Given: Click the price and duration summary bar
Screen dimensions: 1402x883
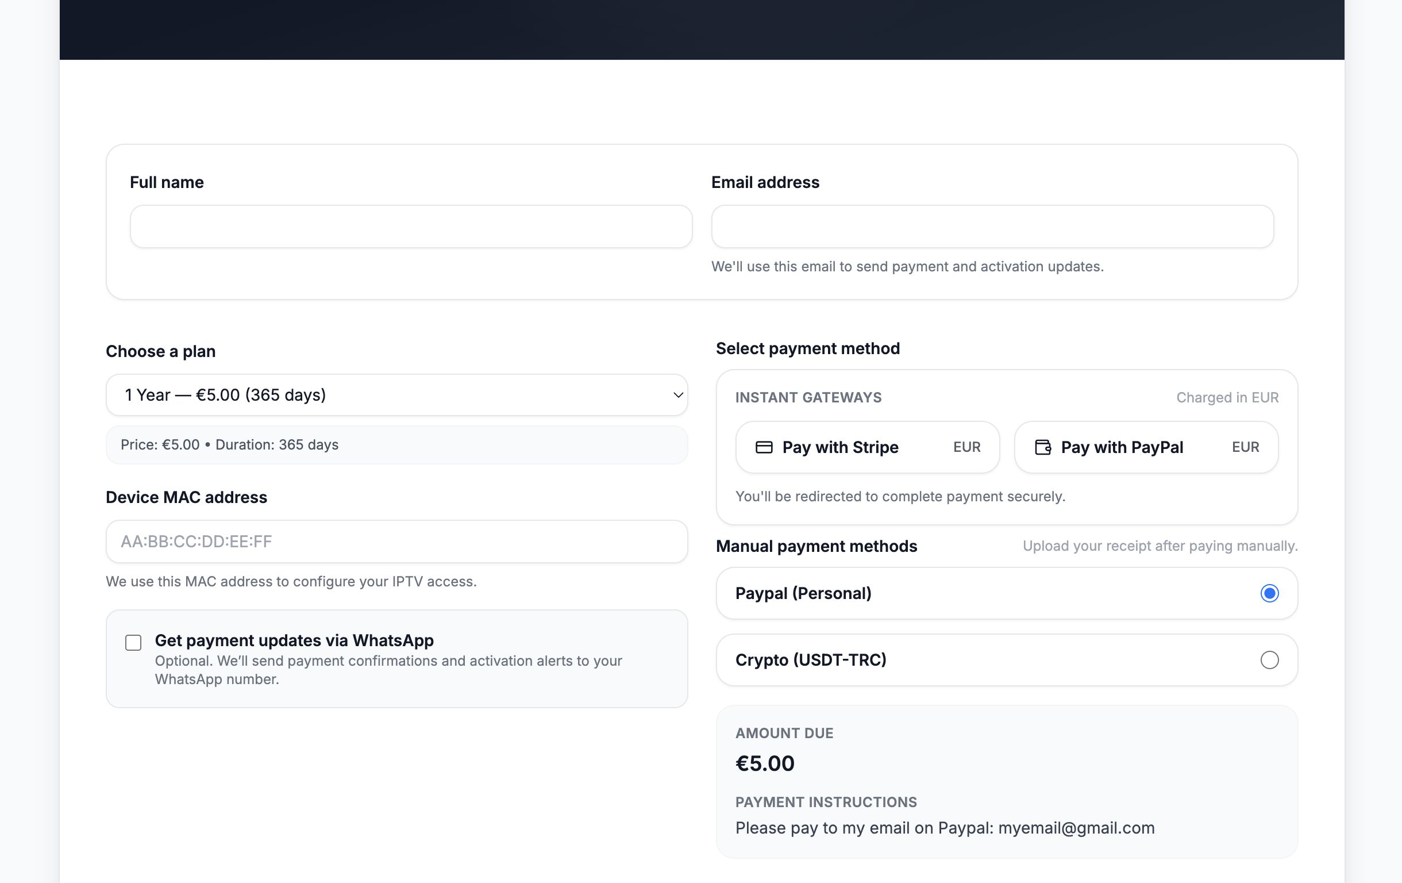Looking at the screenshot, I should pyautogui.click(x=396, y=445).
